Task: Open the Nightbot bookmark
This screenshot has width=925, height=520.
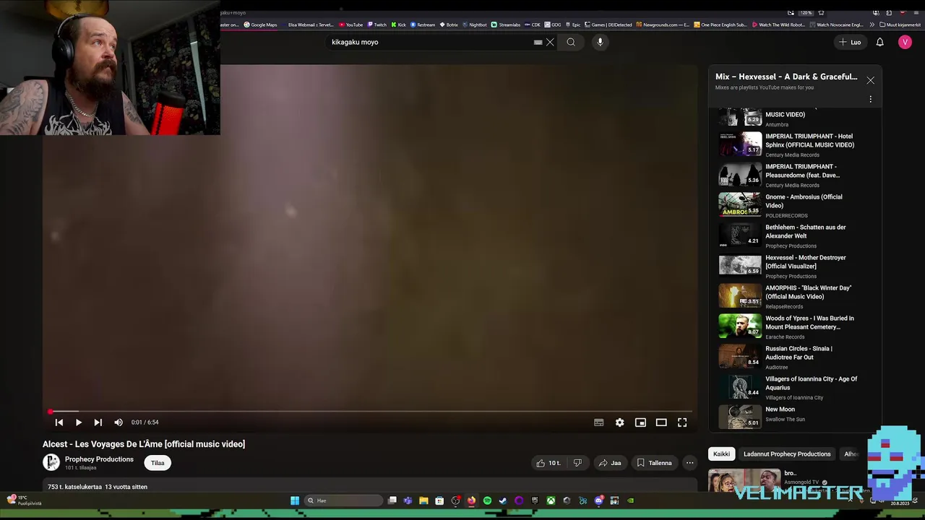Action: pyautogui.click(x=474, y=25)
